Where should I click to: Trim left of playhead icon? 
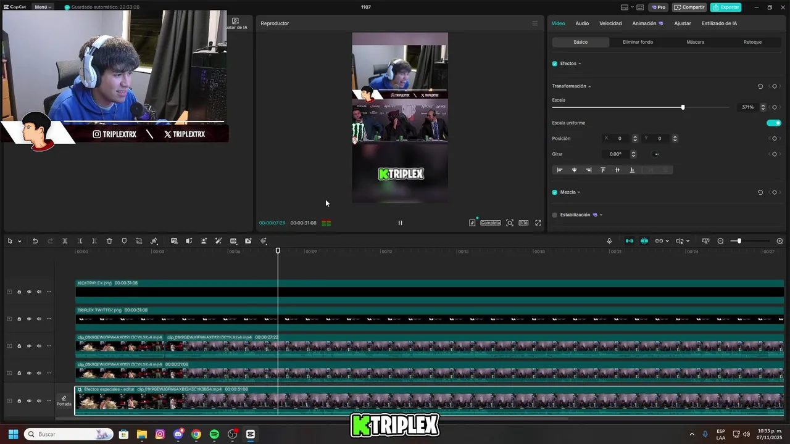(80, 241)
